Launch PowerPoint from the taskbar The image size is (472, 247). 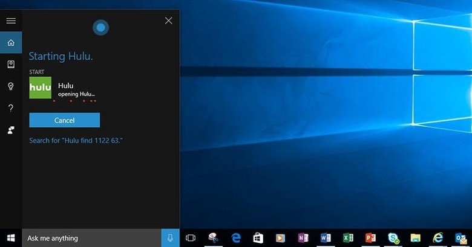click(370, 238)
